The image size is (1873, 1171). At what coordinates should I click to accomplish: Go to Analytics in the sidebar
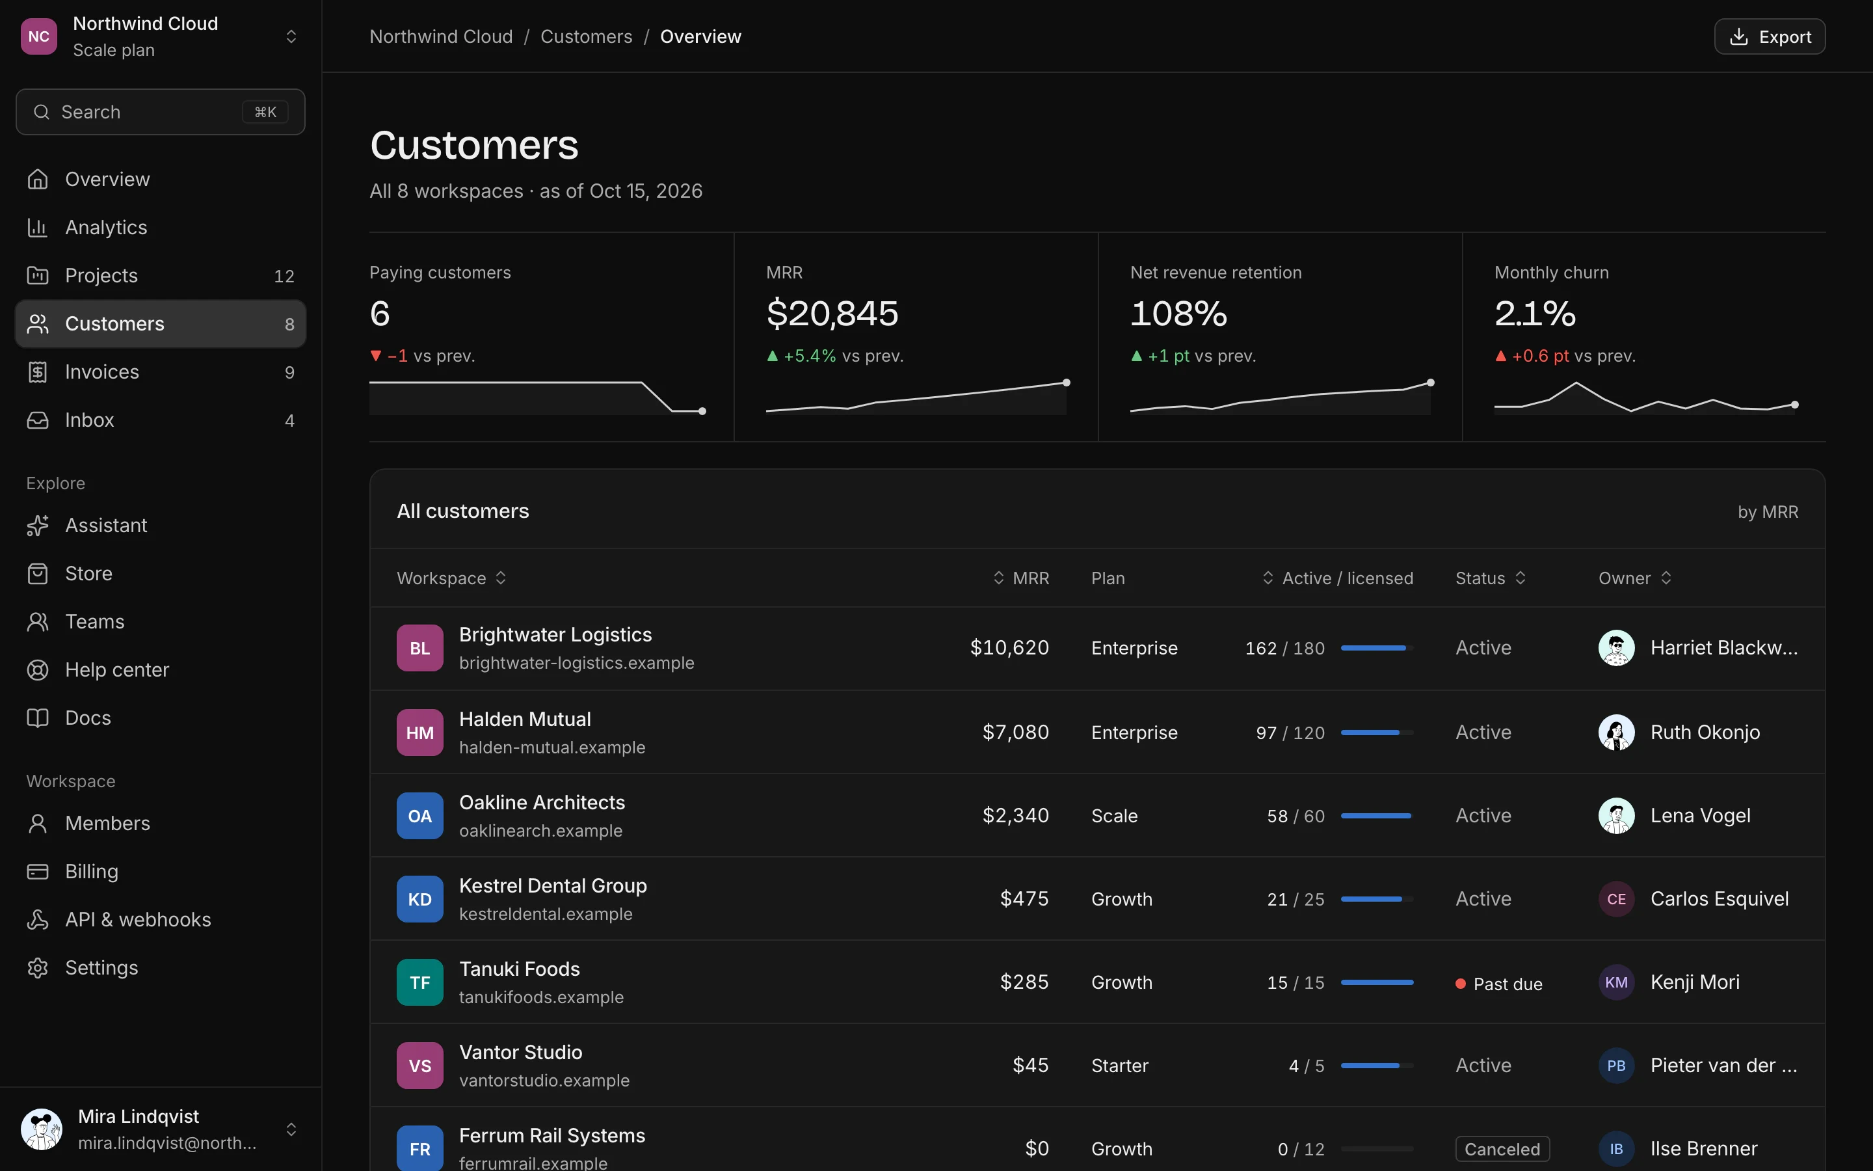pyautogui.click(x=160, y=227)
